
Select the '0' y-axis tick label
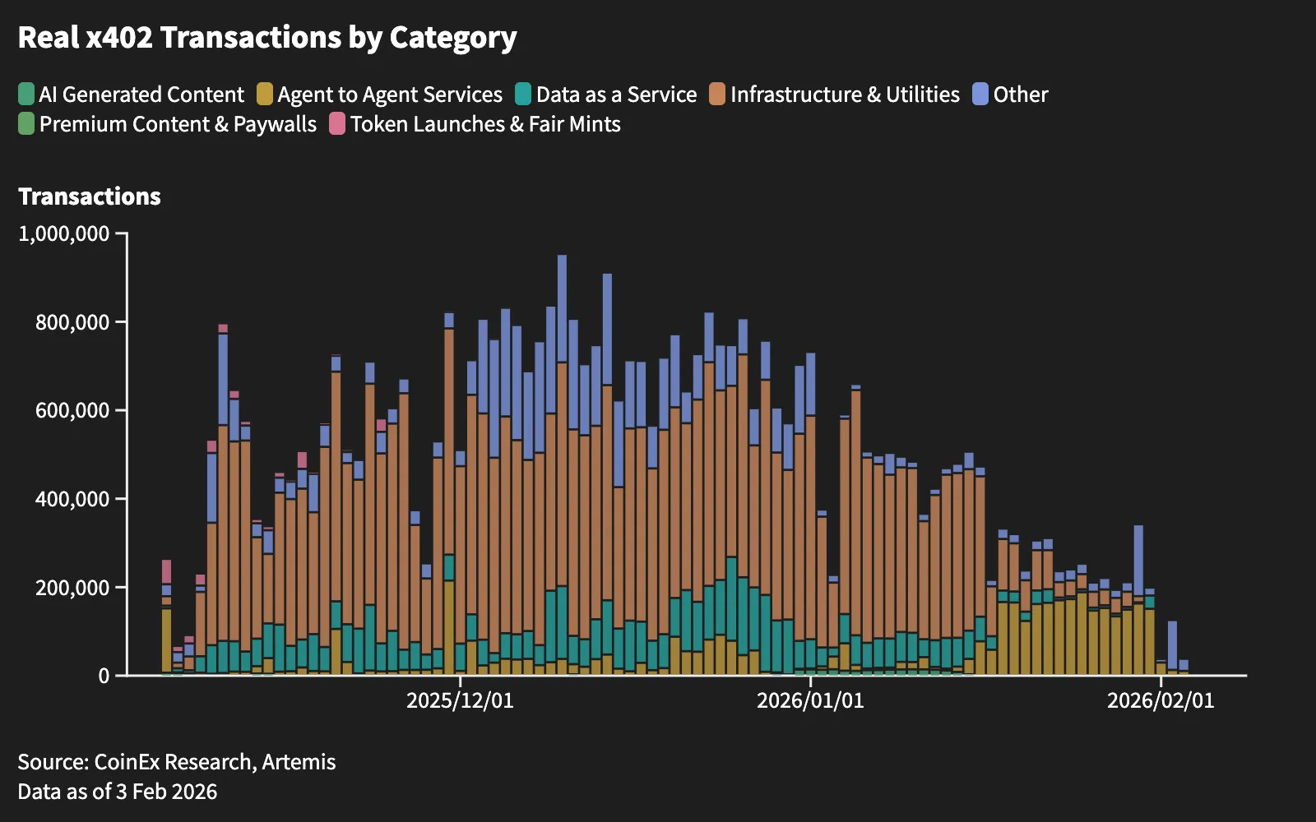(x=104, y=676)
